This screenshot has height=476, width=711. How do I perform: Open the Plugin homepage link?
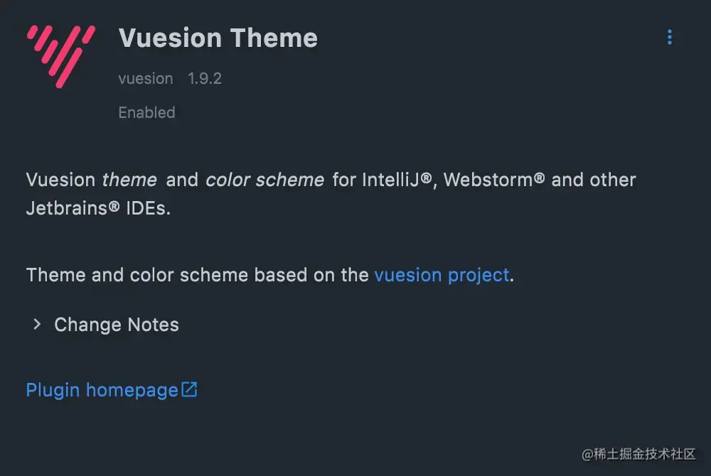[102, 391]
